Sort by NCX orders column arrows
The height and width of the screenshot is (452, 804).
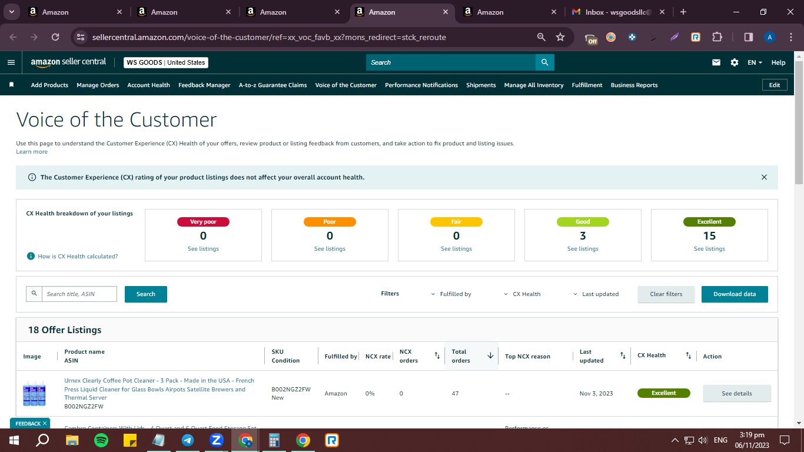point(437,355)
